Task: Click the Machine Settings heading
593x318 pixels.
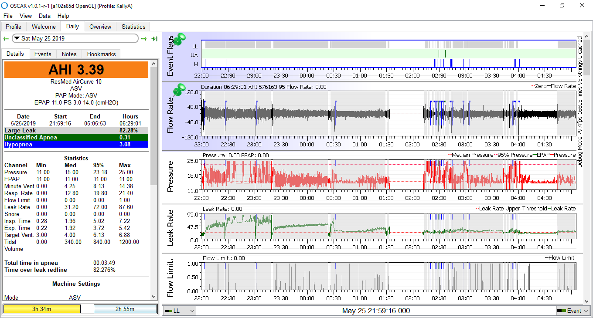Action: point(76,284)
